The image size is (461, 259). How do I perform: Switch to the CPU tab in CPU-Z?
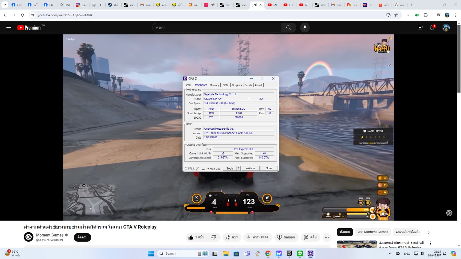[x=188, y=85]
